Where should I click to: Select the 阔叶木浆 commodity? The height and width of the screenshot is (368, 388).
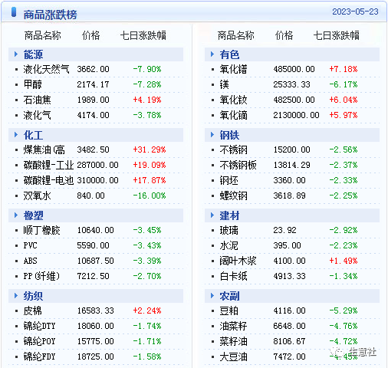point(238,261)
